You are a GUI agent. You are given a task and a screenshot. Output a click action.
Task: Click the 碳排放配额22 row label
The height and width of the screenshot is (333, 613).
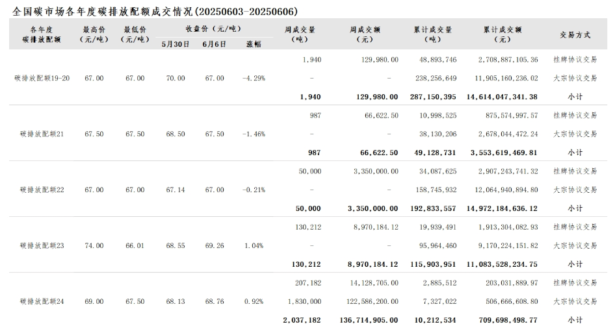[42, 190]
